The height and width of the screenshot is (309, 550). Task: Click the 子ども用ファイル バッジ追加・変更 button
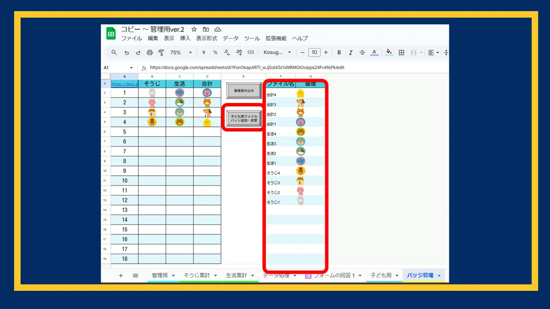(x=244, y=119)
